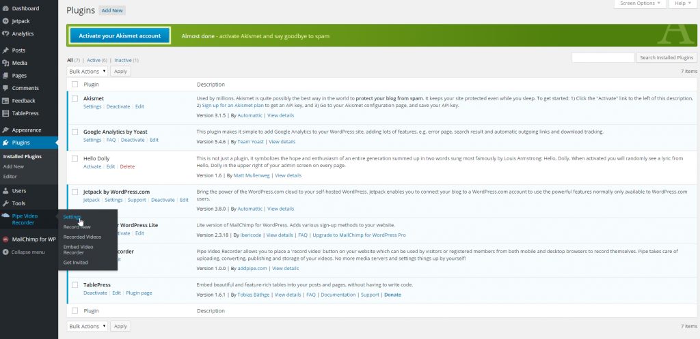The height and width of the screenshot is (339, 700).
Task: Click the Comments bubble icon
Action: (5, 88)
